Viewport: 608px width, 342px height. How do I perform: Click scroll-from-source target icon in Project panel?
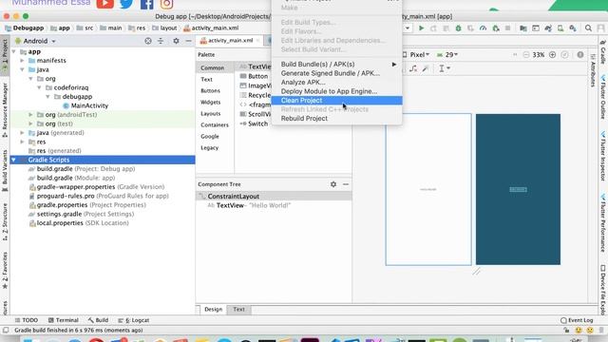(x=148, y=41)
